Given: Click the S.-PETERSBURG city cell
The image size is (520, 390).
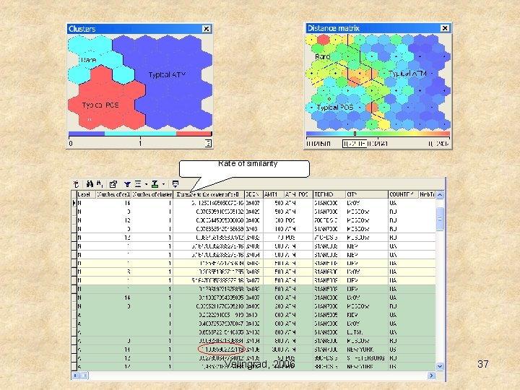Looking at the screenshot, I should coord(365,358).
